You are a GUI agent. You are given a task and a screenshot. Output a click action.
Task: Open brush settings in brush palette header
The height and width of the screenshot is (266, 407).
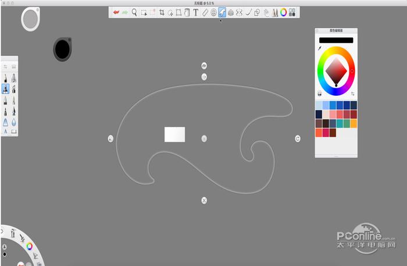tap(5, 67)
